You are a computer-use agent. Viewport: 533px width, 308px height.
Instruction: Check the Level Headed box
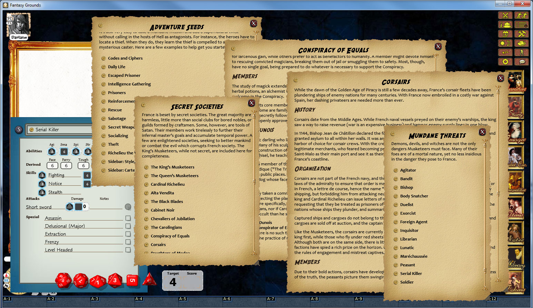(128, 249)
